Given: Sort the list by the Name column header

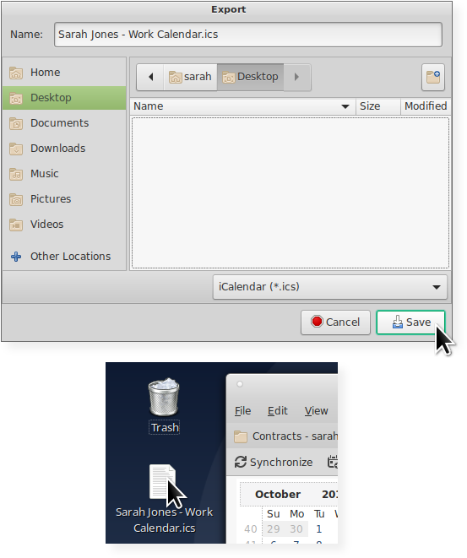Looking at the screenshot, I should pyautogui.click(x=242, y=106).
